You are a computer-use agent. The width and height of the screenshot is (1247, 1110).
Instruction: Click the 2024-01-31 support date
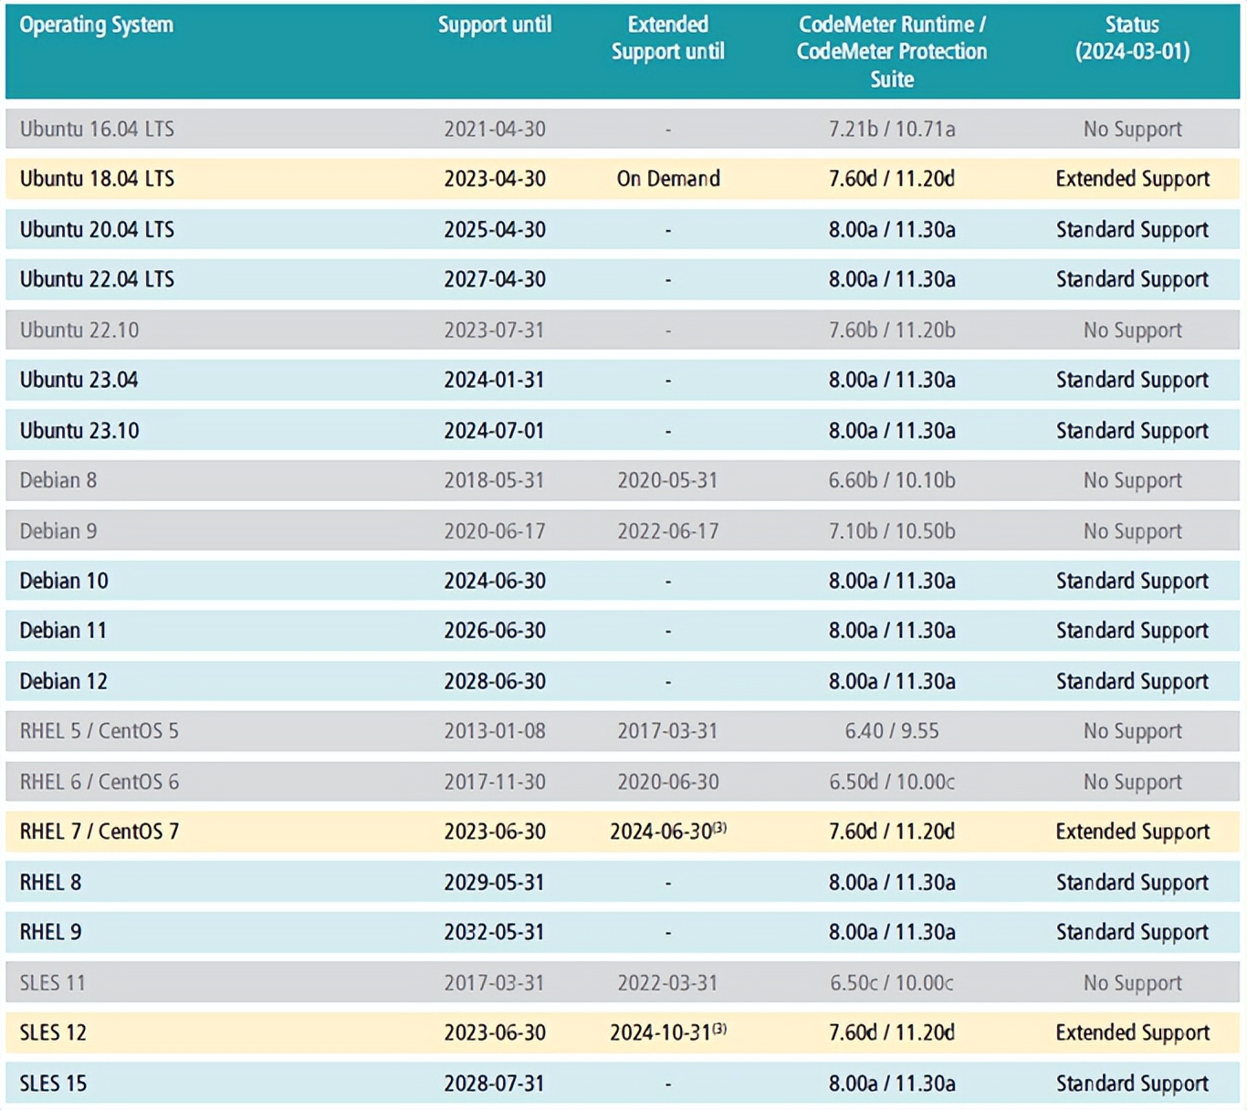tap(494, 380)
